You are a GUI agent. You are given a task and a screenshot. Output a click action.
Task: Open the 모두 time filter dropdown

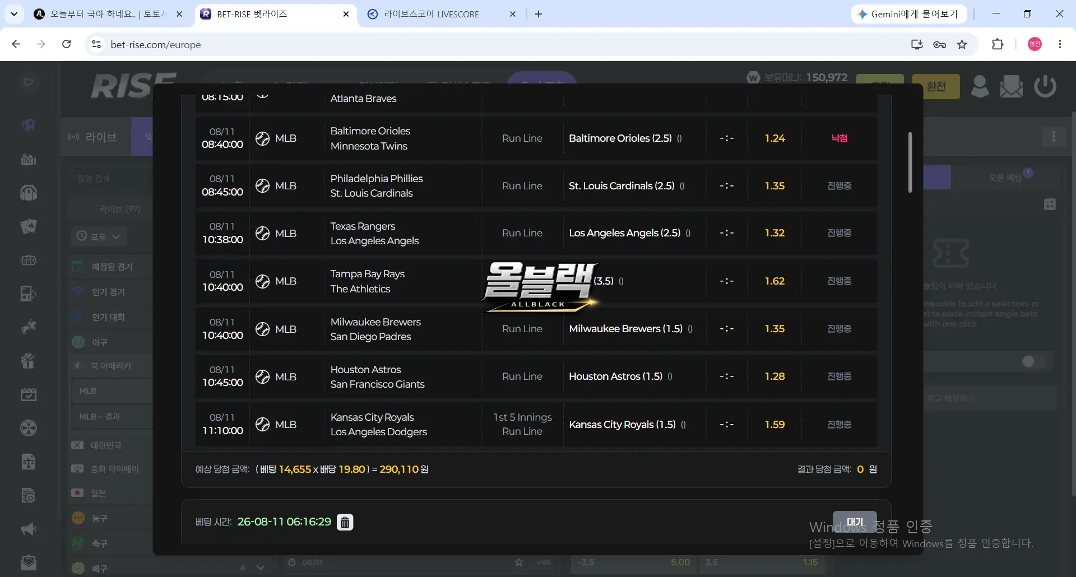coord(99,236)
